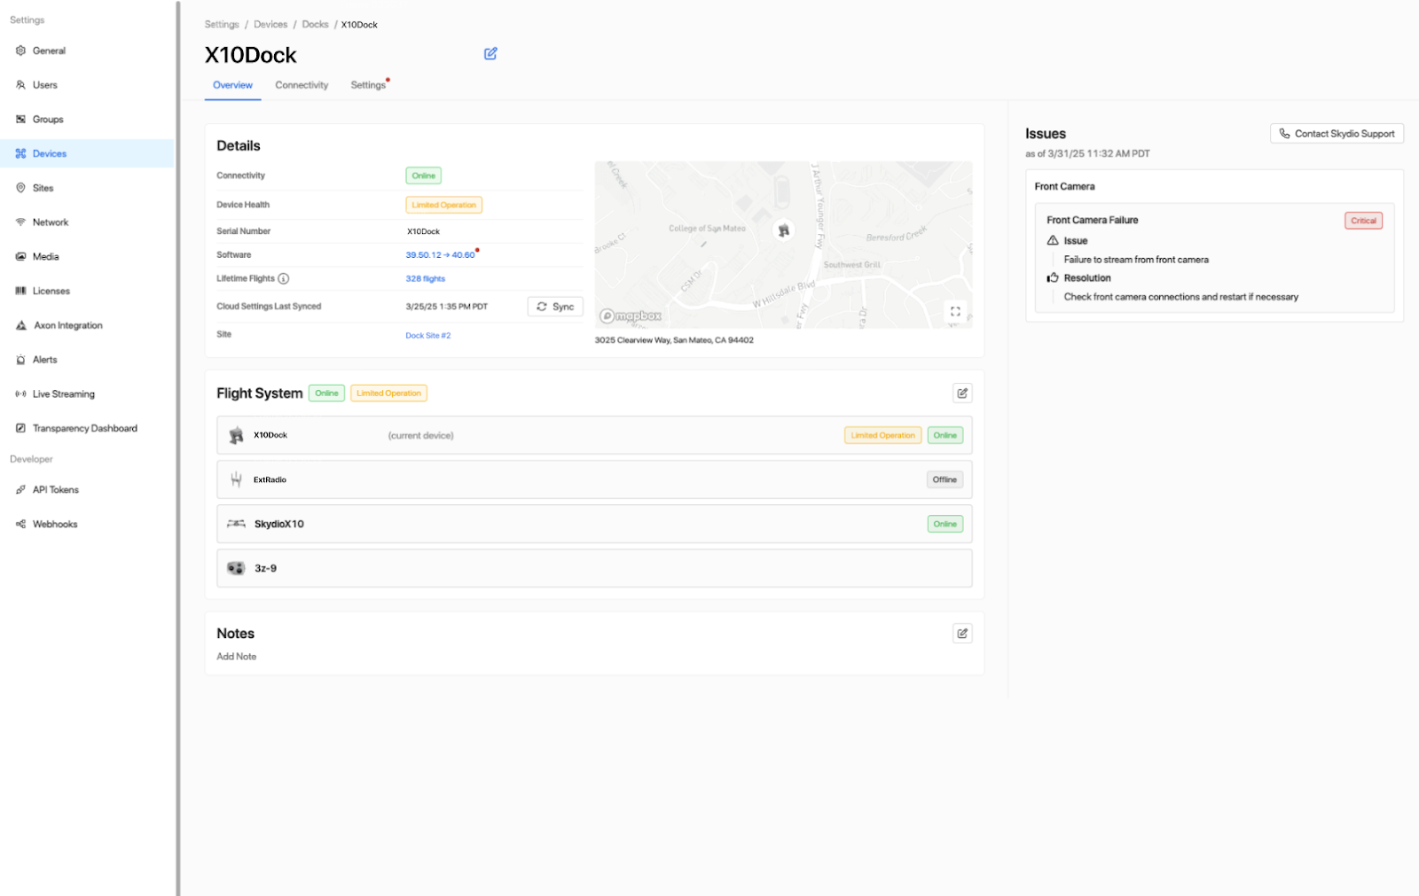Viewport: 1419px width, 896px height.
Task: Click the Devices drone icon in sidebar
Action: pos(20,153)
